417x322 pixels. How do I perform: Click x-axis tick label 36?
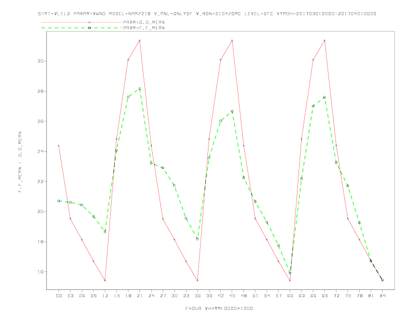[x=197, y=296]
